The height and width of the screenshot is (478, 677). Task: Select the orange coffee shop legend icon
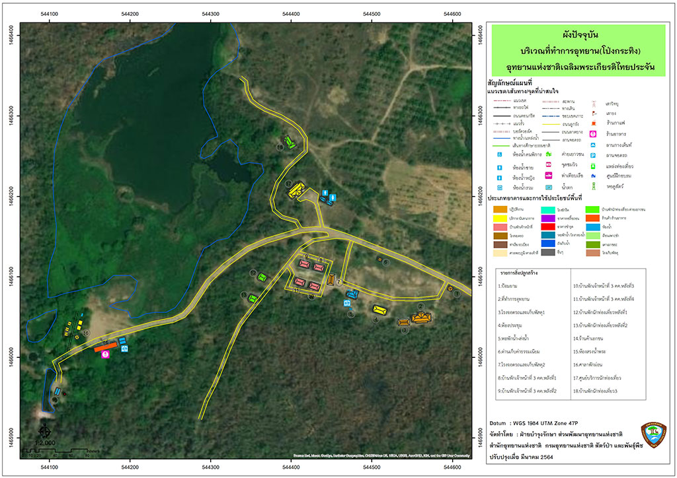click(594, 123)
